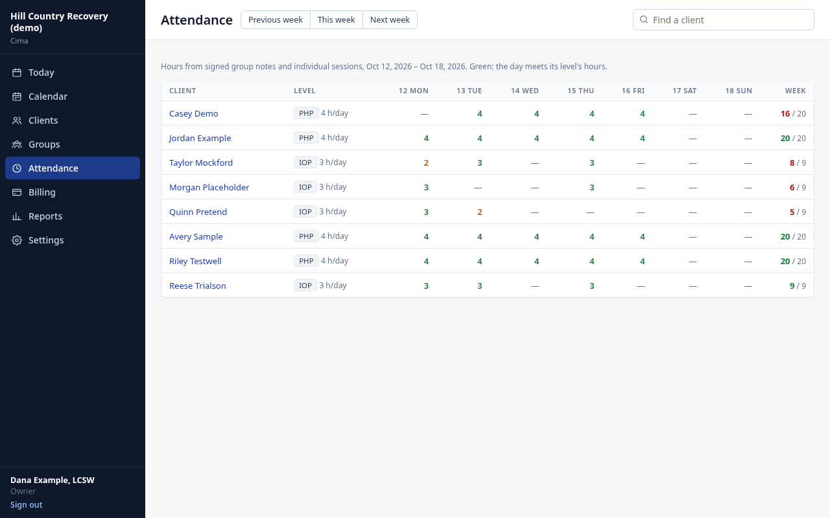Click Taylor Mockford's 8 / 9 weekly total
This screenshot has width=830, height=518.
(x=798, y=163)
